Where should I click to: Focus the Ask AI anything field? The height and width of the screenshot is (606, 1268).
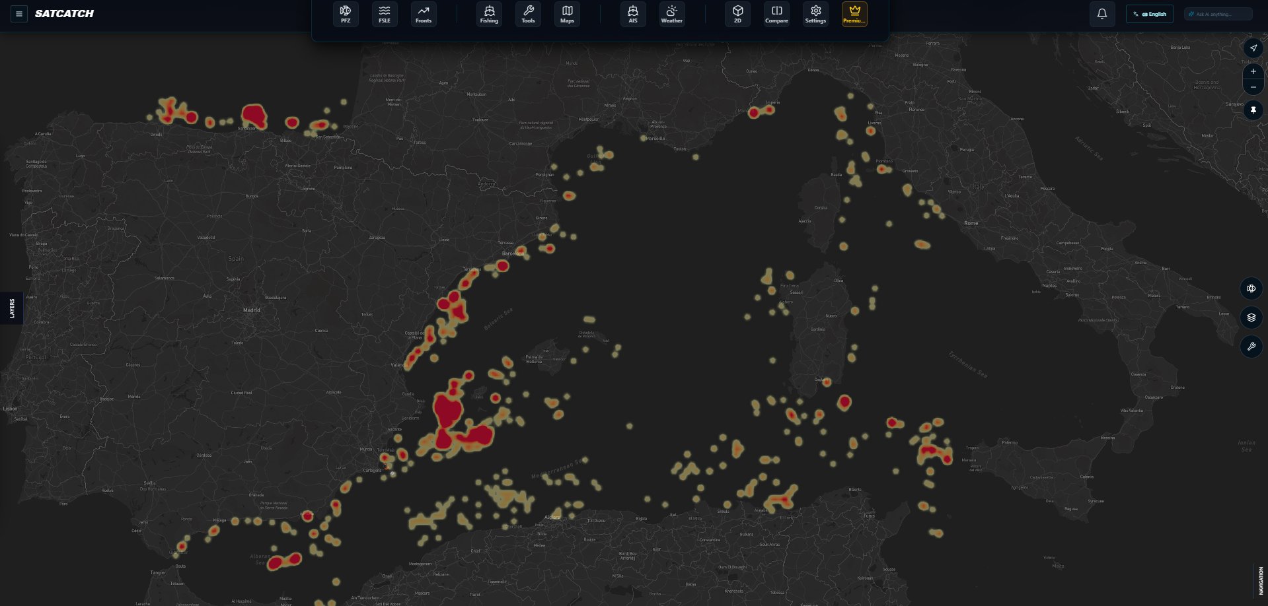(1218, 14)
